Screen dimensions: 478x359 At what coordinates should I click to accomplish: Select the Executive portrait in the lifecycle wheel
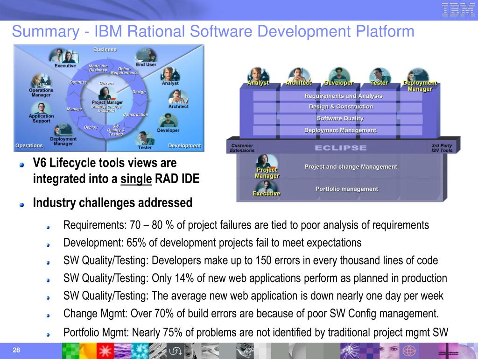tap(64, 56)
